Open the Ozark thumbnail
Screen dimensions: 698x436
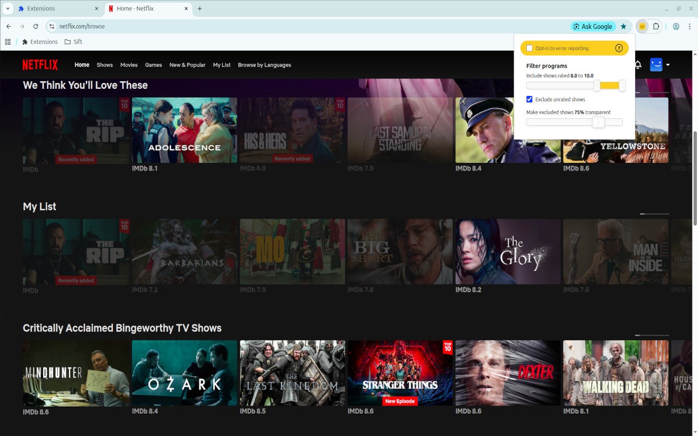coord(184,373)
